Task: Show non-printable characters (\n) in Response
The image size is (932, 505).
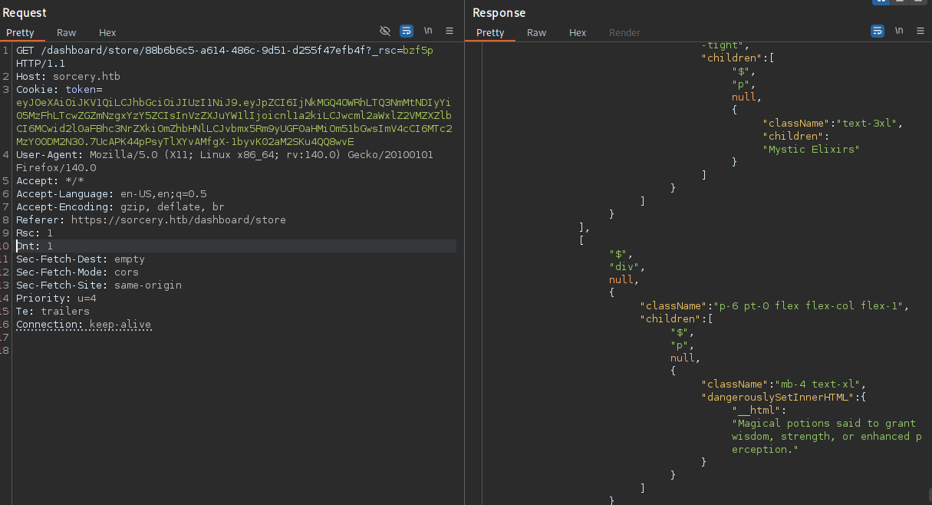Action: 898,31
